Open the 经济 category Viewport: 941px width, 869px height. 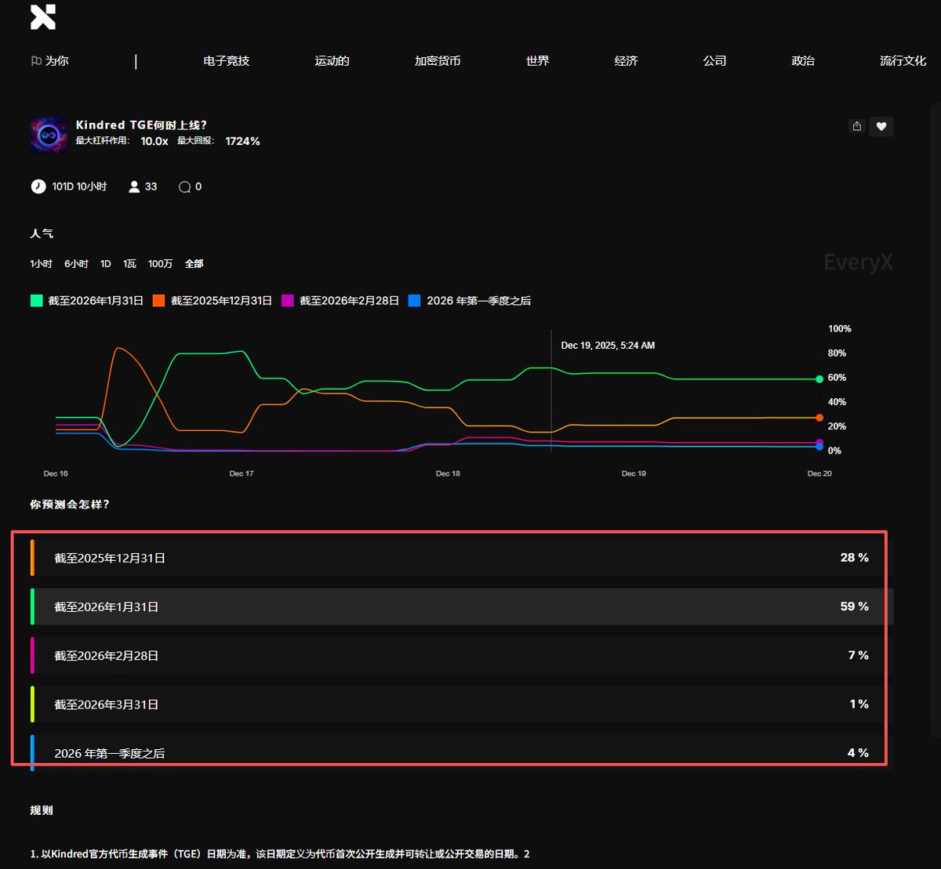(x=626, y=60)
